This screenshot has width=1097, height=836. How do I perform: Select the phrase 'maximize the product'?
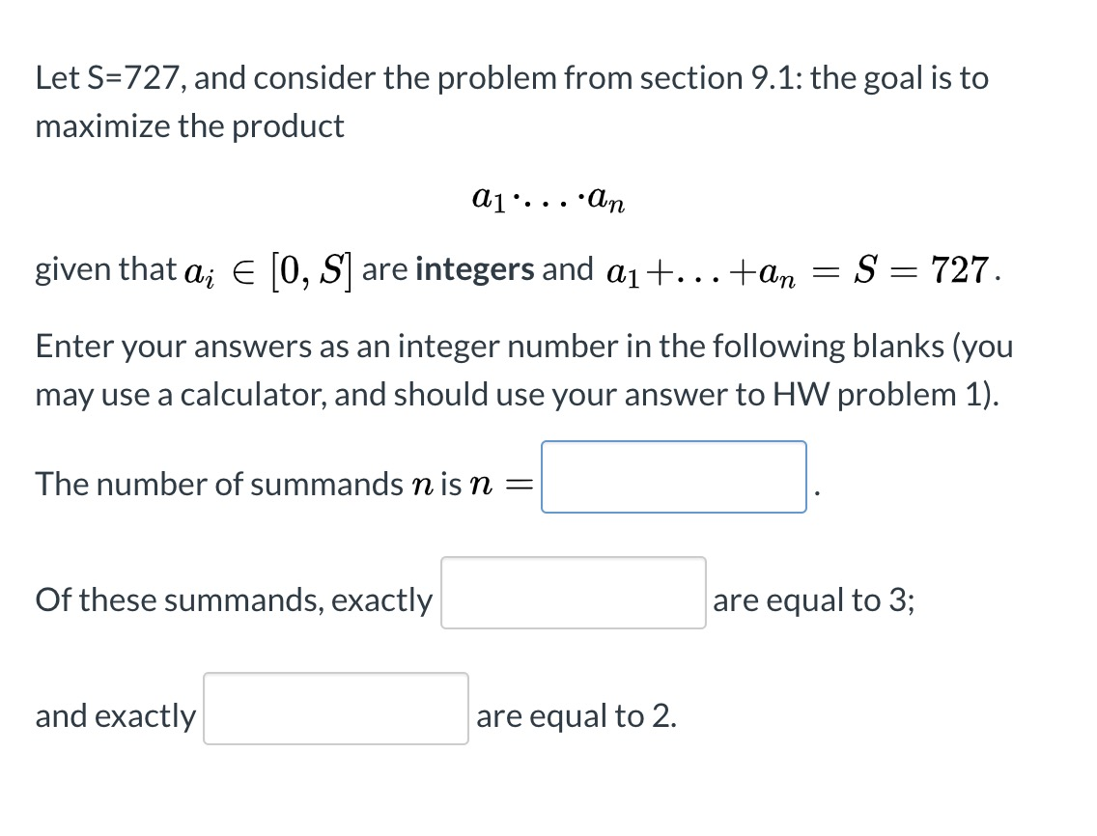(190, 125)
